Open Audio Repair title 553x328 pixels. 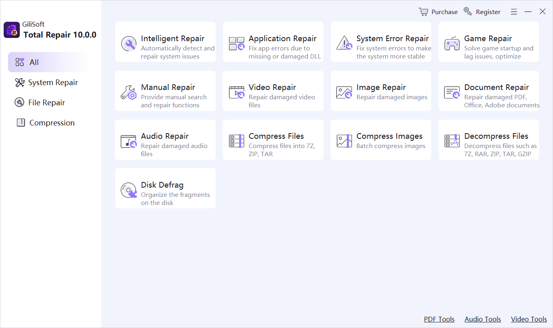[165, 136]
